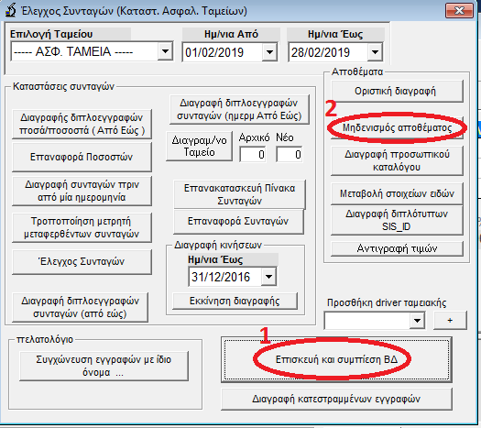Open the top Ημ/νια Έως date dropdown
Viewport: 481px width, 428px height.
click(x=375, y=52)
